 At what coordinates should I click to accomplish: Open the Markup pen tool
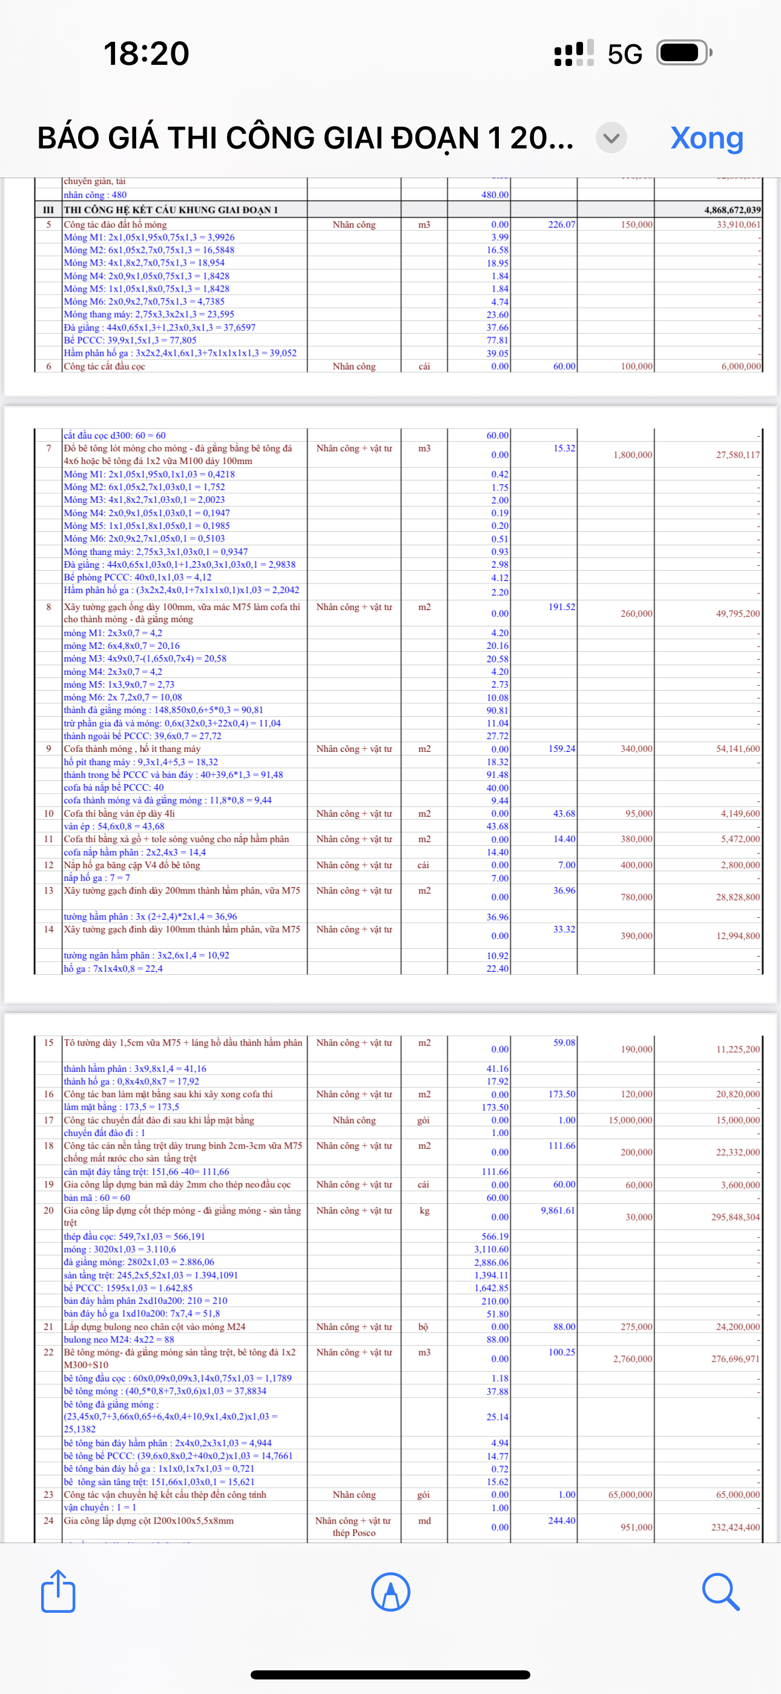pyautogui.click(x=391, y=1592)
